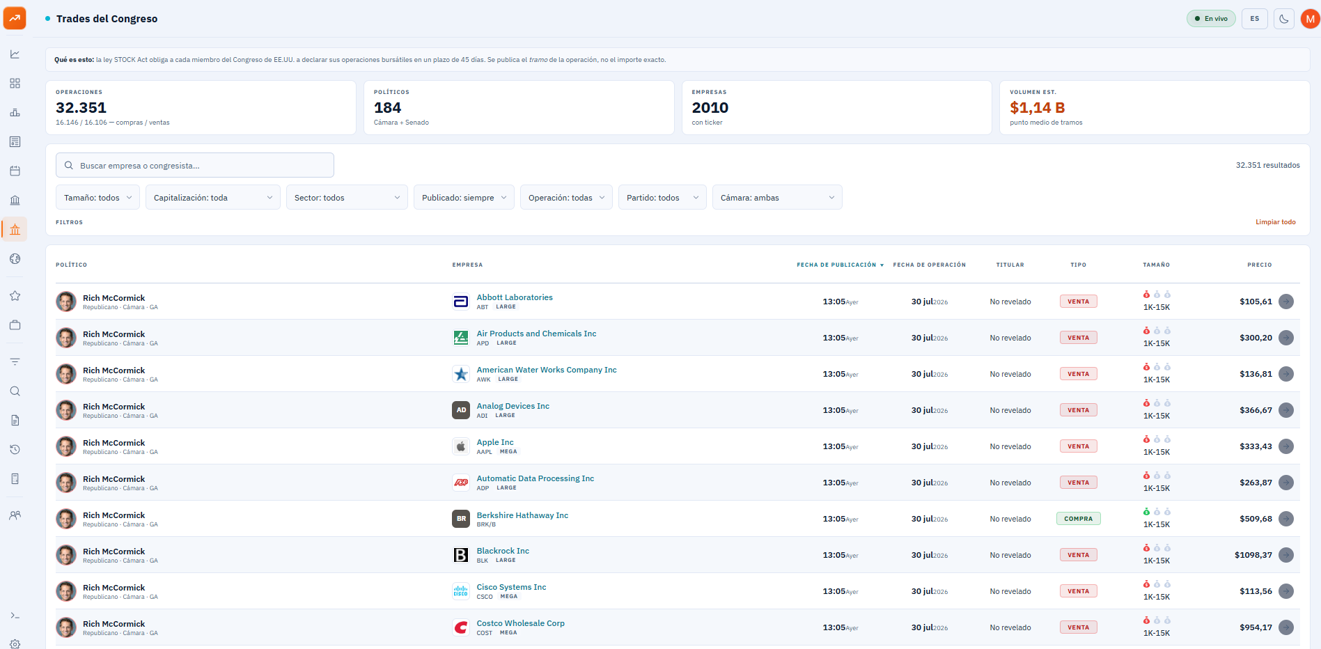1321x649 pixels.
Task: Click the Operaciones 32.351 stat card
Action: tap(201, 108)
